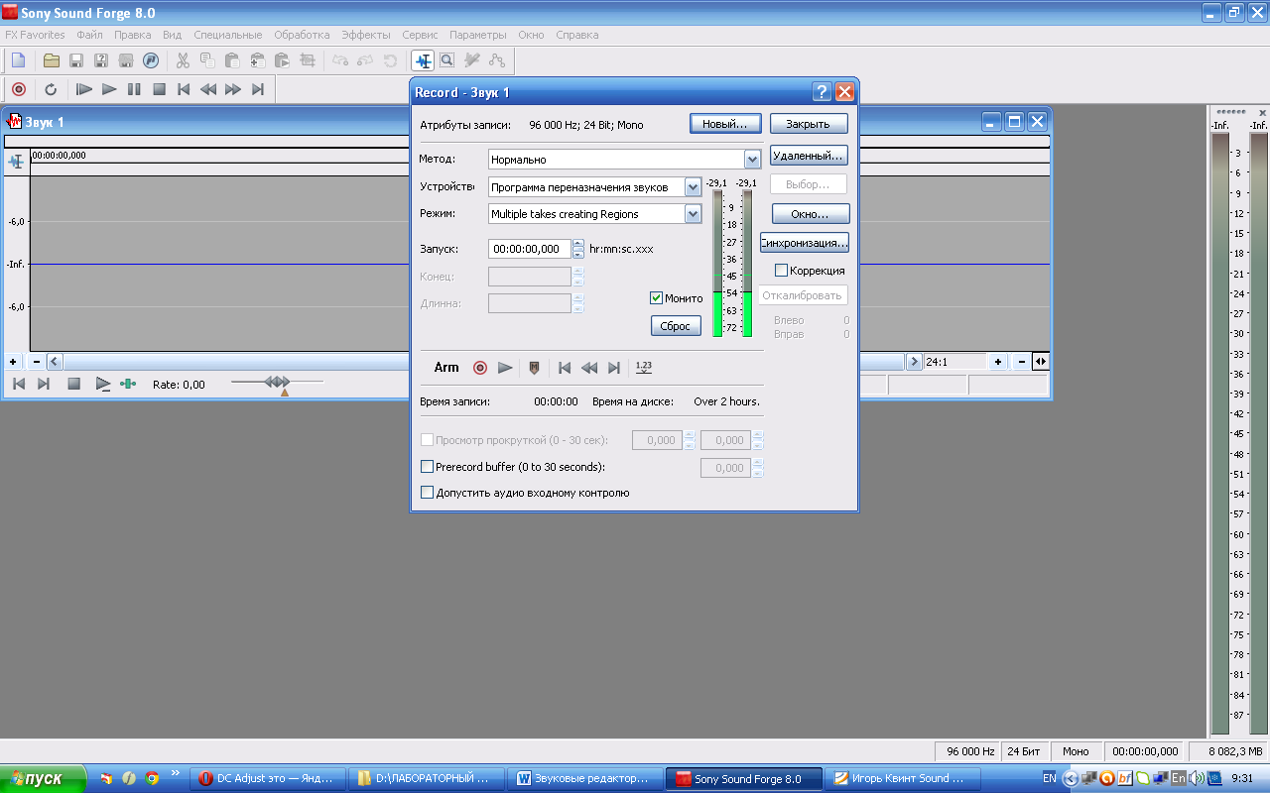Select the Envelope tool in the toolbar
Screen dimensions: 1270x793
point(497,60)
